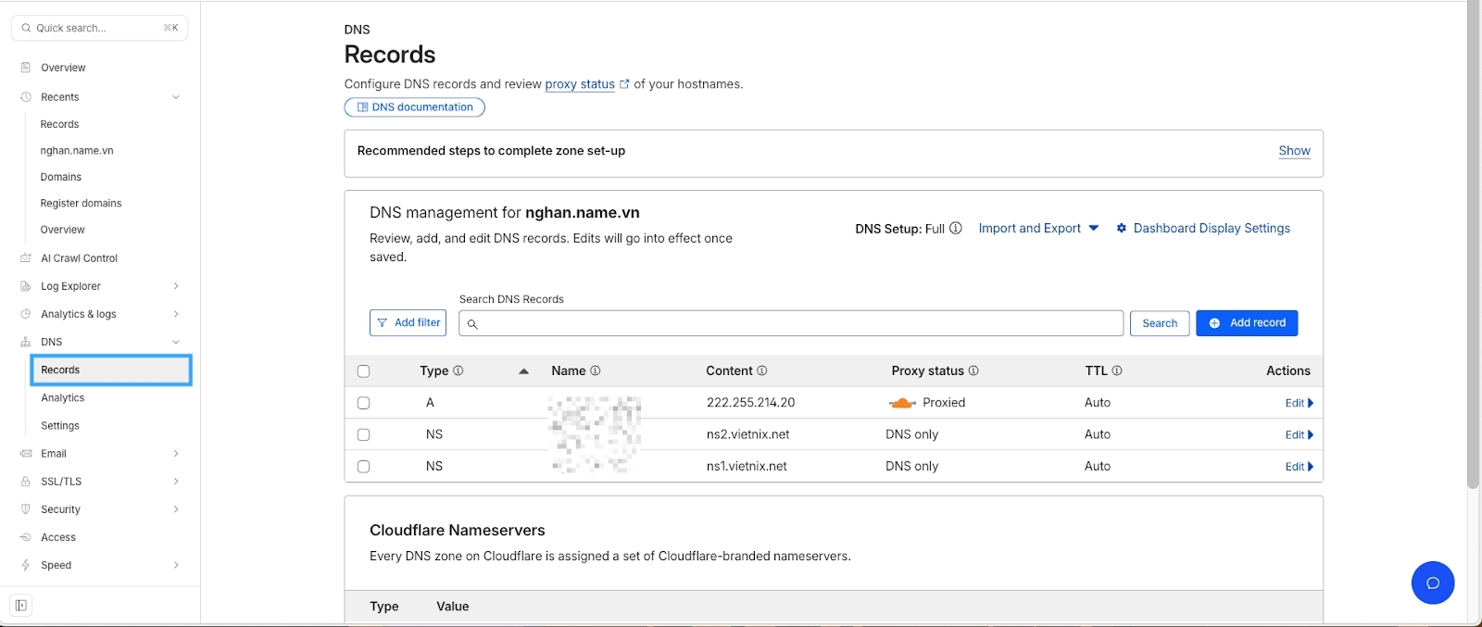Open the Import and Export dropdown
This screenshot has width=1482, height=627.
(1038, 228)
